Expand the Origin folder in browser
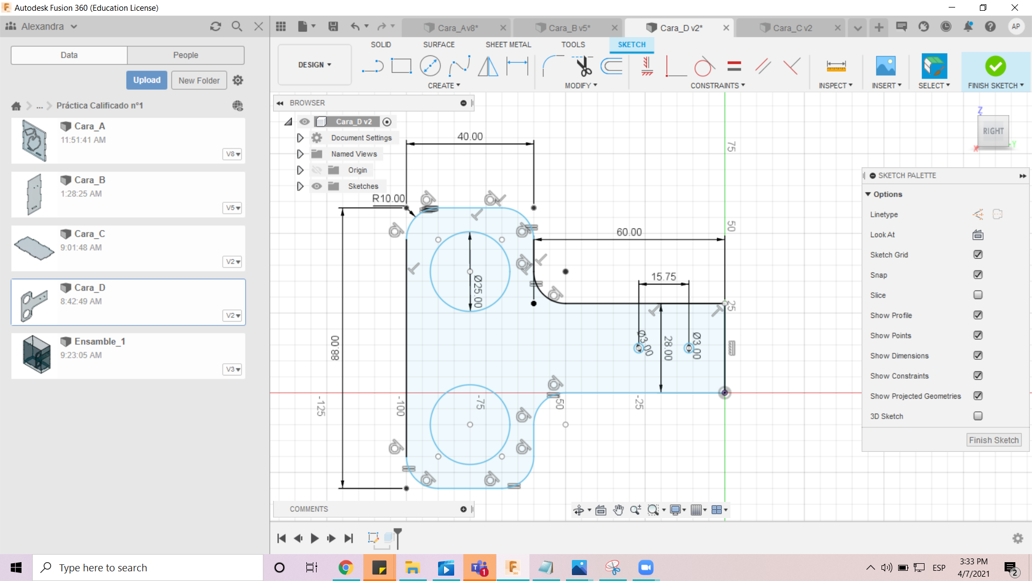The image size is (1032, 581). tap(300, 169)
